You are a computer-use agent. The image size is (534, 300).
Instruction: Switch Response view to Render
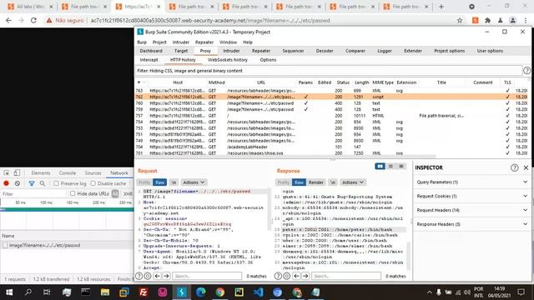point(315,182)
